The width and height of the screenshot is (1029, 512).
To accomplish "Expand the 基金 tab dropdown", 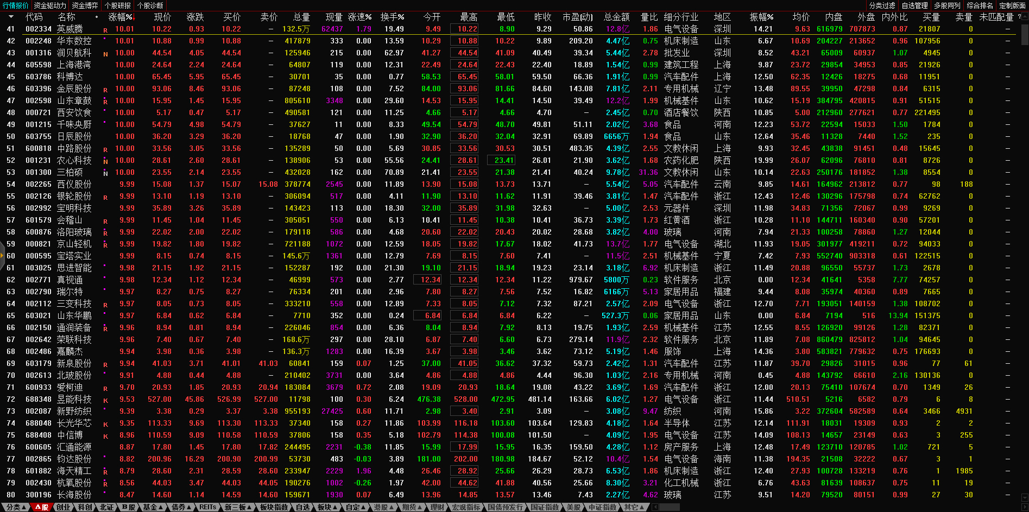I will (153, 507).
